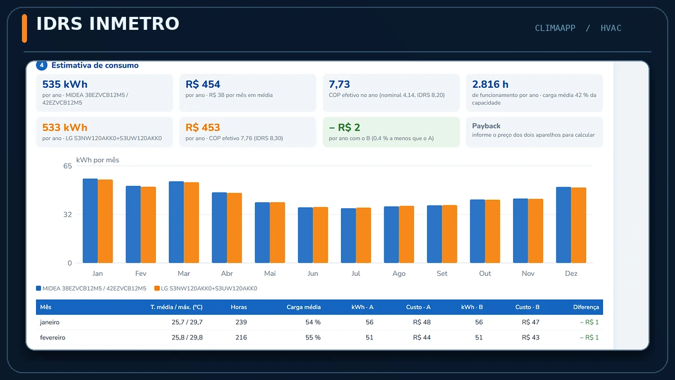Click the 'kWh por mês' chart title

[98, 160]
